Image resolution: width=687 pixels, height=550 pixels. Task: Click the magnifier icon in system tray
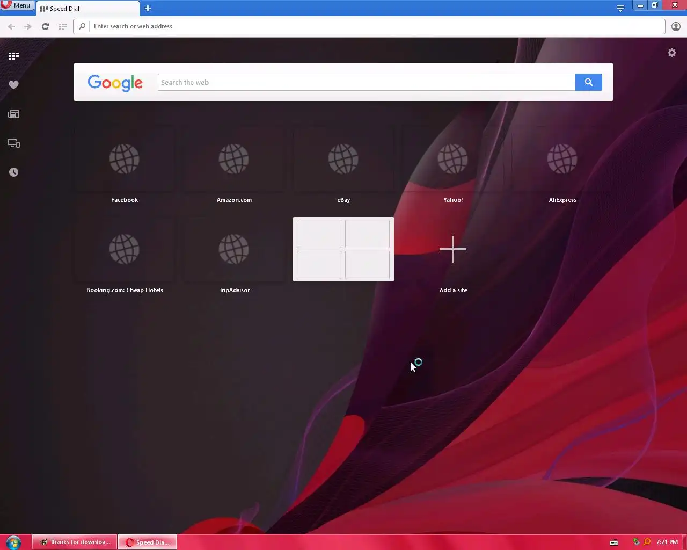647,542
